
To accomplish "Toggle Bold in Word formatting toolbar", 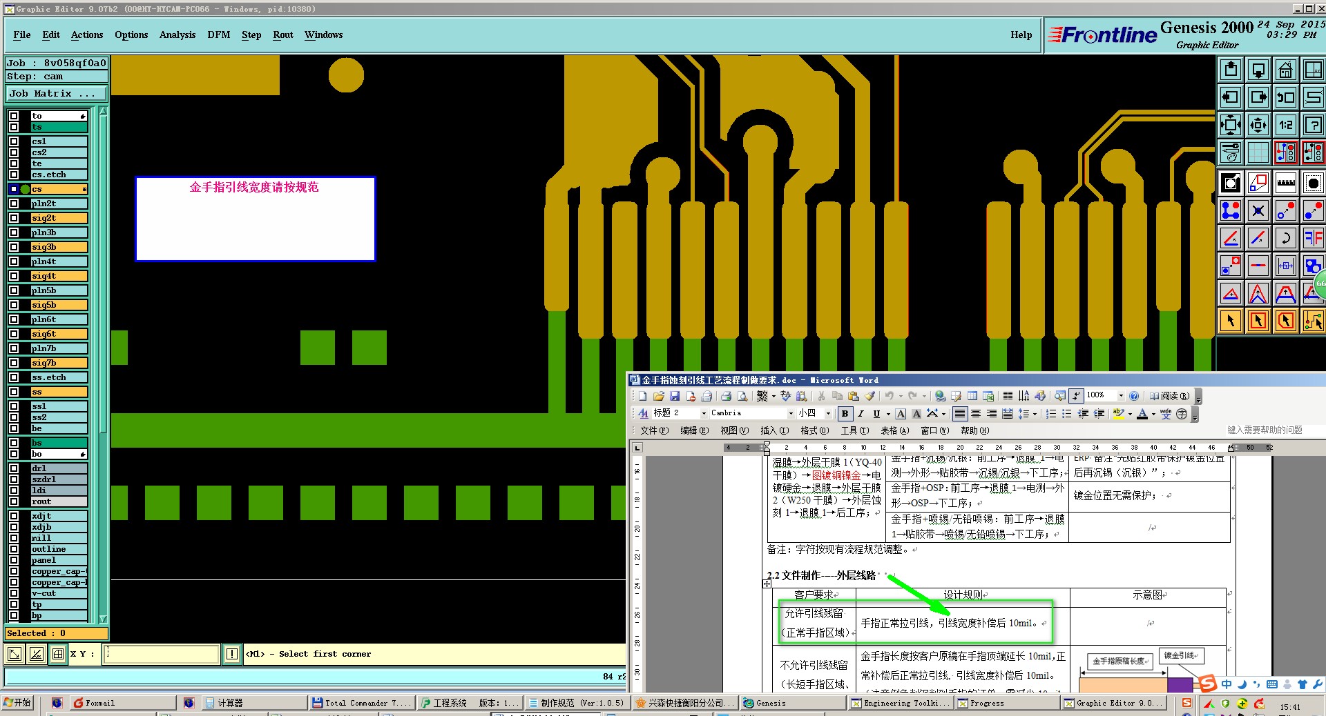I will pos(845,414).
